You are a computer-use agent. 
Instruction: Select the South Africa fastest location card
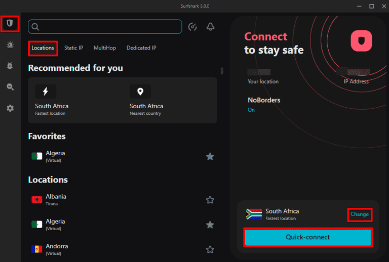[x=75, y=100]
